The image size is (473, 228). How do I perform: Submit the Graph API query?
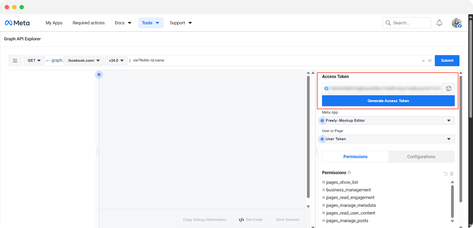pyautogui.click(x=447, y=61)
